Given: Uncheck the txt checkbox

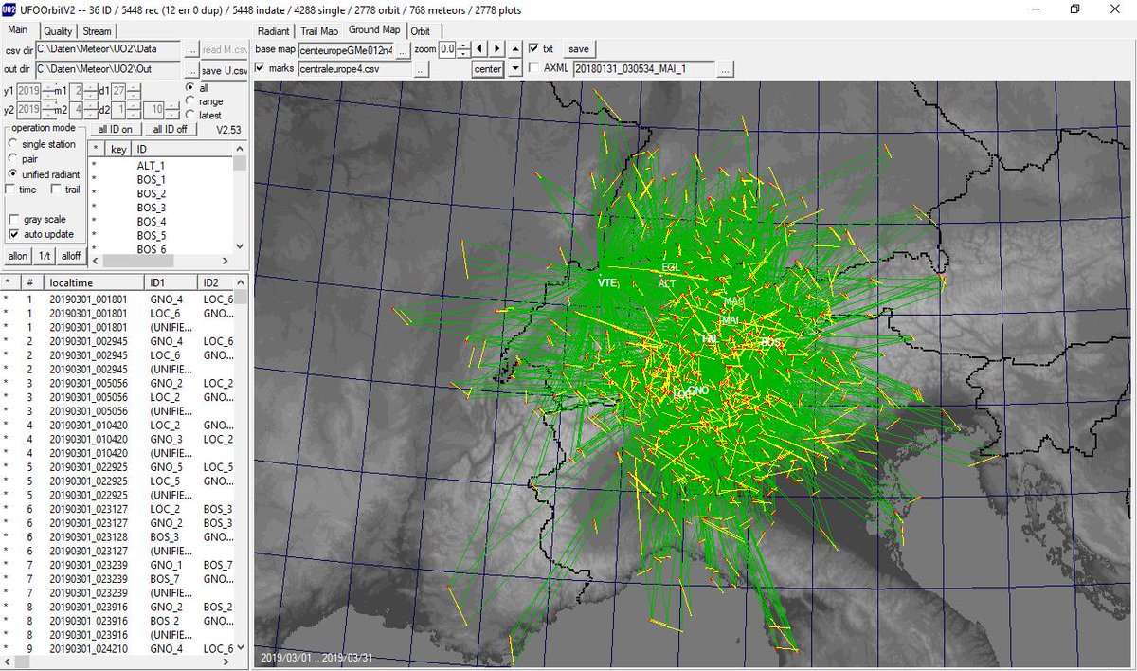Looking at the screenshot, I should 534,48.
